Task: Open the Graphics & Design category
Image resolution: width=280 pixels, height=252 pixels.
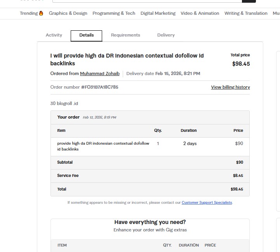Action: coord(68,13)
